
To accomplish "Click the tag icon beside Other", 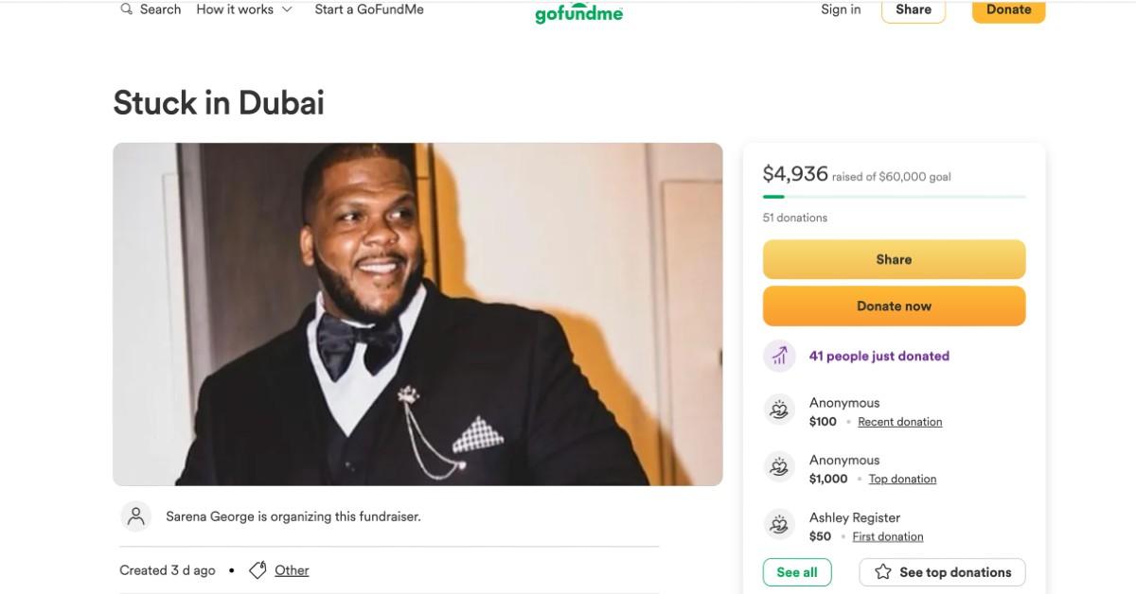I will coord(257,569).
